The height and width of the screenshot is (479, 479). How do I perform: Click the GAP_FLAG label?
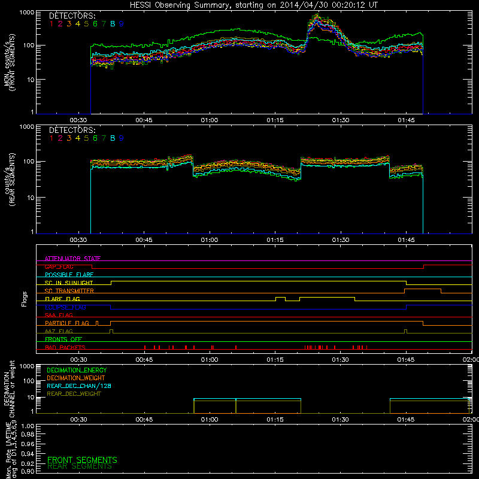(59, 266)
